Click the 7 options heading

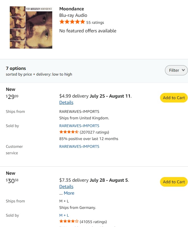click(x=16, y=68)
